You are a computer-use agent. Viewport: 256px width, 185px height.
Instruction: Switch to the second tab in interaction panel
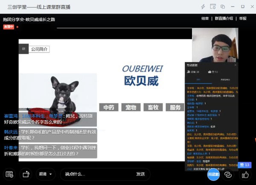[225, 80]
